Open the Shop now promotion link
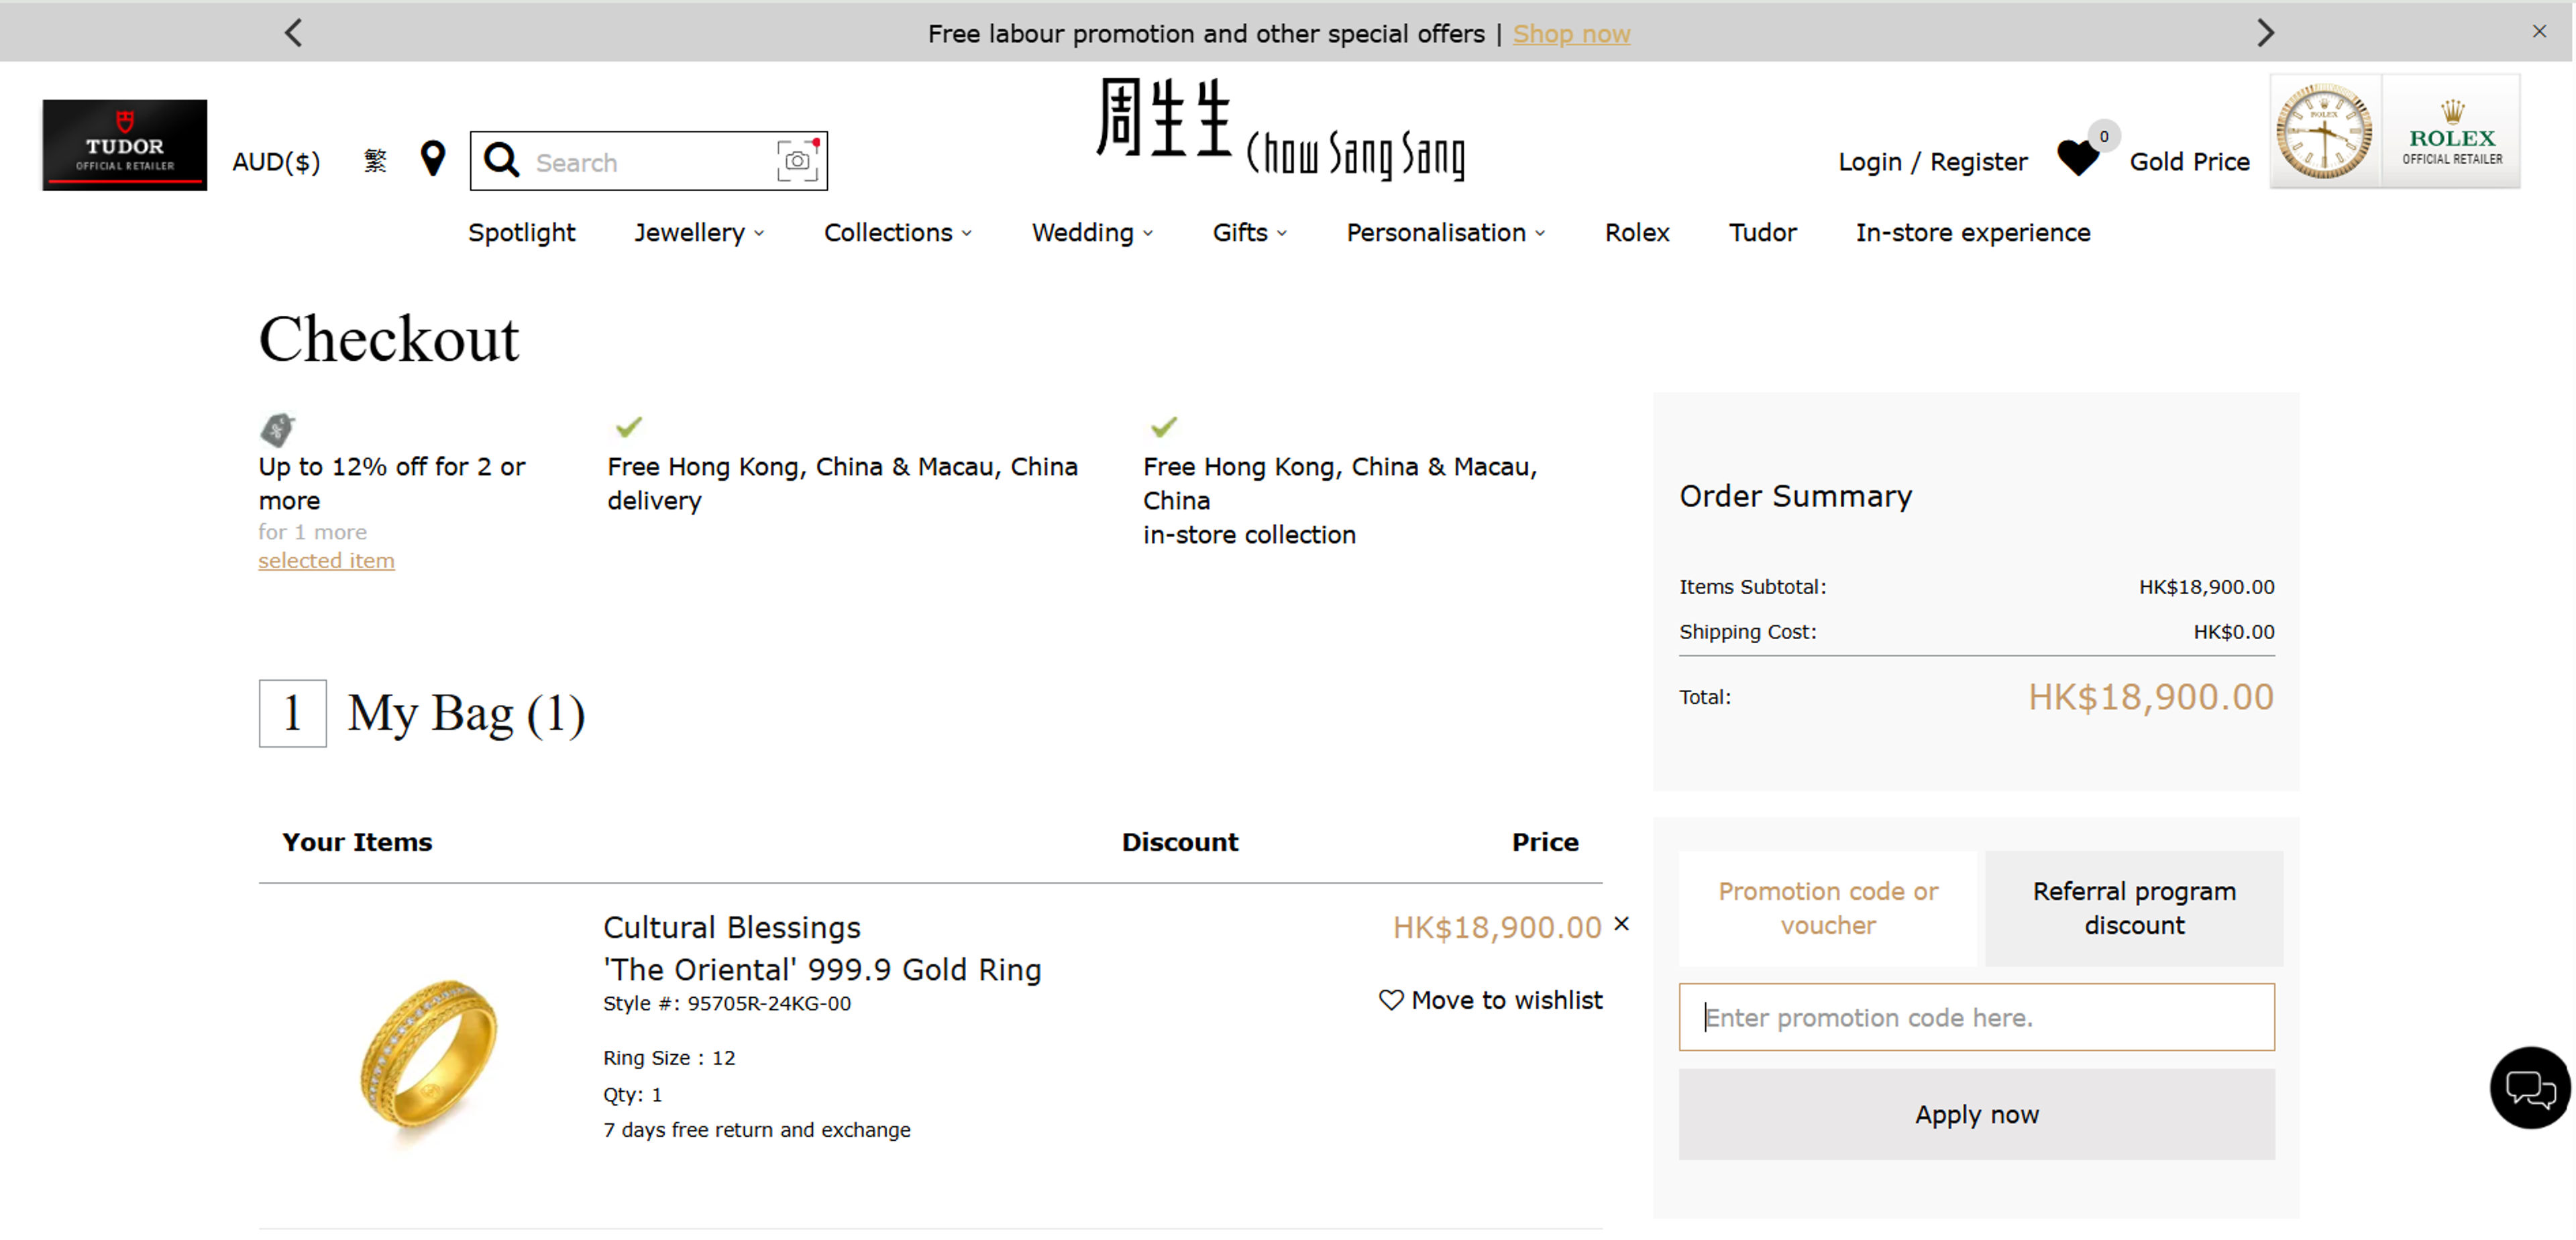The image size is (2576, 1240). pos(1571,34)
